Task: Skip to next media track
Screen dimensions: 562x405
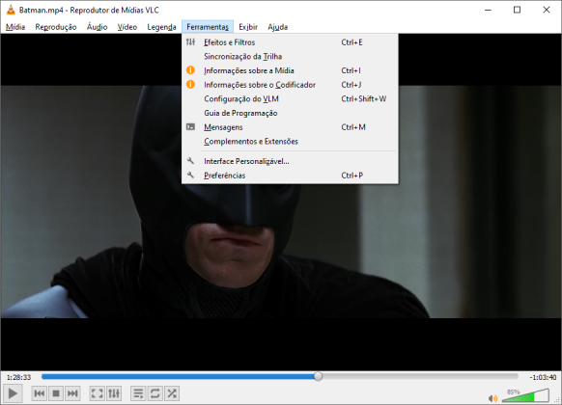Action: [72, 393]
